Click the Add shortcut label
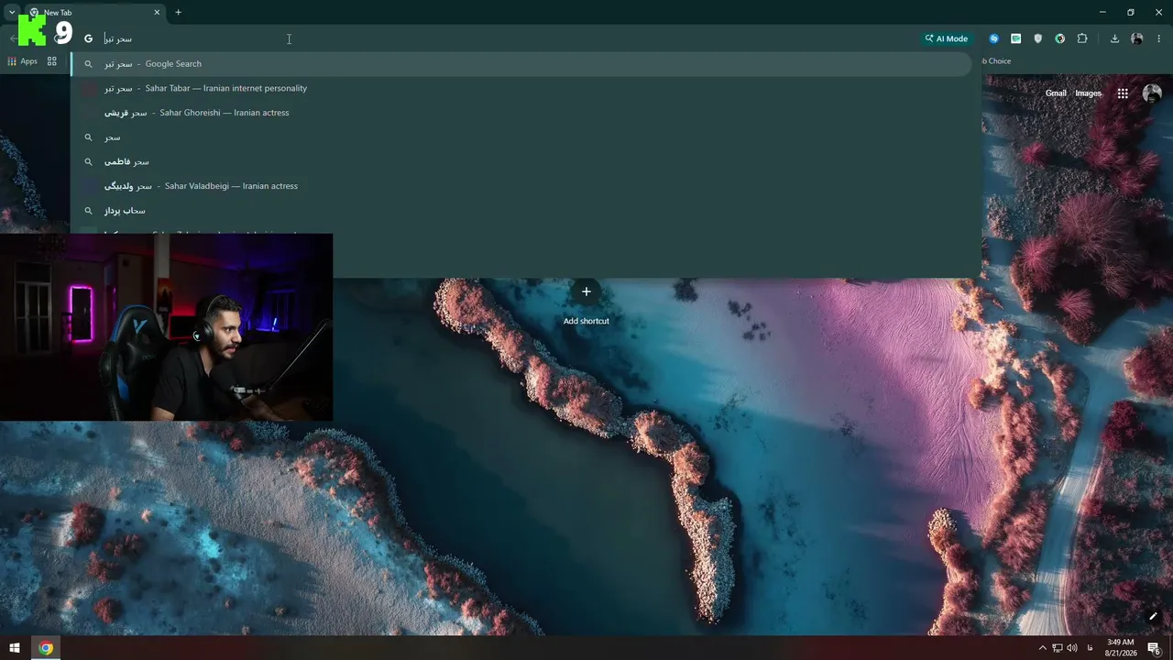Viewport: 1173px width, 660px height. 586,321
